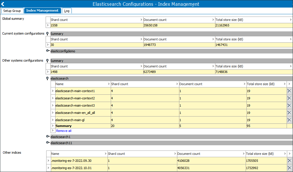Click Document count header in Other indices table
Screen dimensions: 293x172
click(x=211, y=154)
